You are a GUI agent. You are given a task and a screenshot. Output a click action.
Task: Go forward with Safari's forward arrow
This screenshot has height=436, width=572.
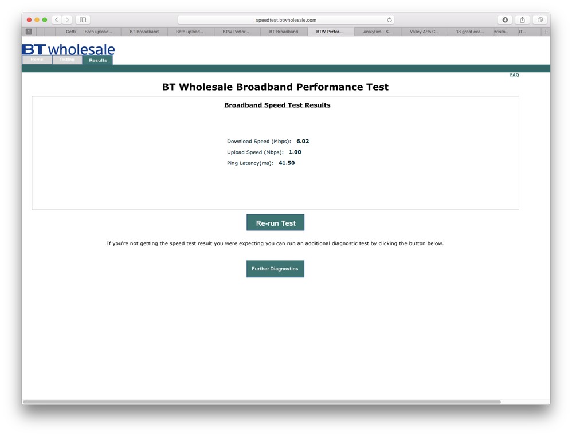click(x=67, y=20)
